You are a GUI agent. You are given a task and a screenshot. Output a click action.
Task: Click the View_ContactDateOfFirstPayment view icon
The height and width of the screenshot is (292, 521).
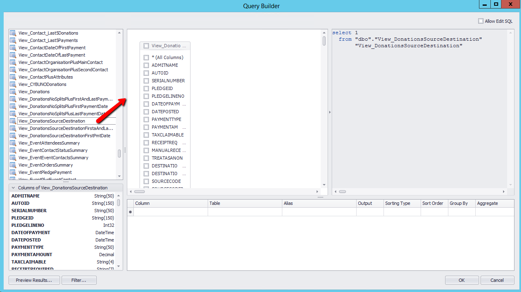click(13, 48)
